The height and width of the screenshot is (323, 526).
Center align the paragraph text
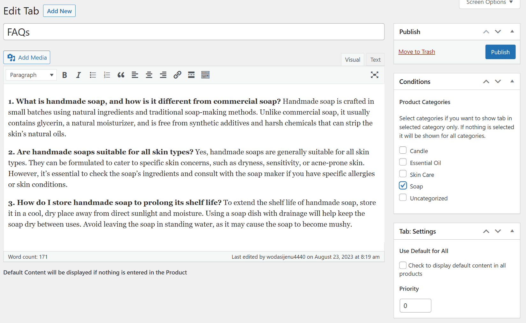point(149,75)
